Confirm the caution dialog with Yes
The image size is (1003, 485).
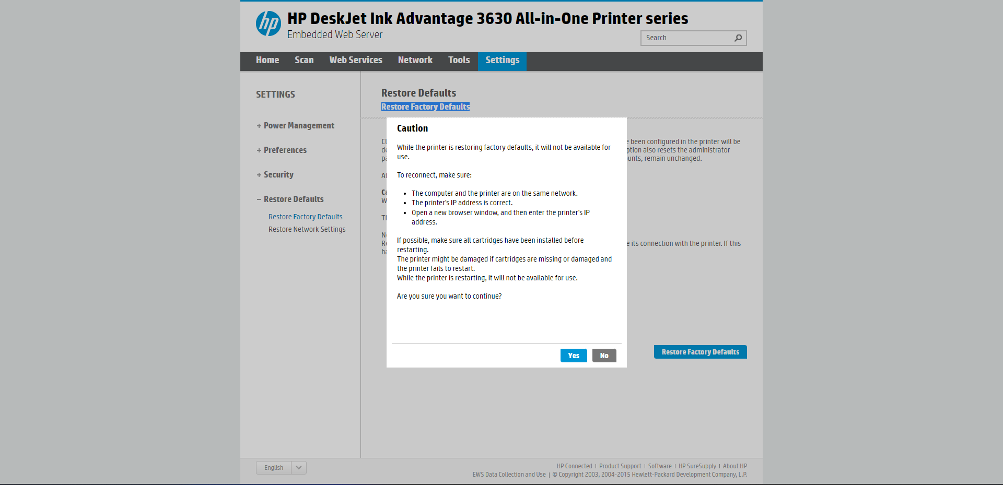tap(574, 356)
